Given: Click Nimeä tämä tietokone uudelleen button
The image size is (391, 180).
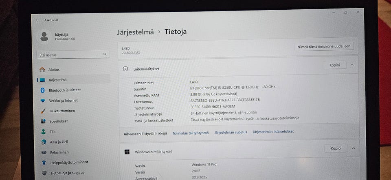Looking at the screenshot, I should tap(324, 46).
